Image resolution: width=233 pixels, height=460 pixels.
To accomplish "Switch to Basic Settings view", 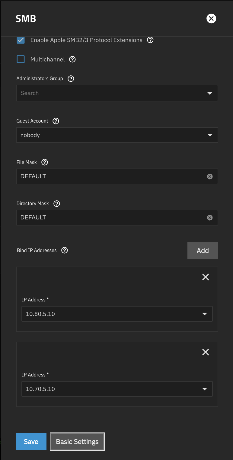I will coord(77,442).
